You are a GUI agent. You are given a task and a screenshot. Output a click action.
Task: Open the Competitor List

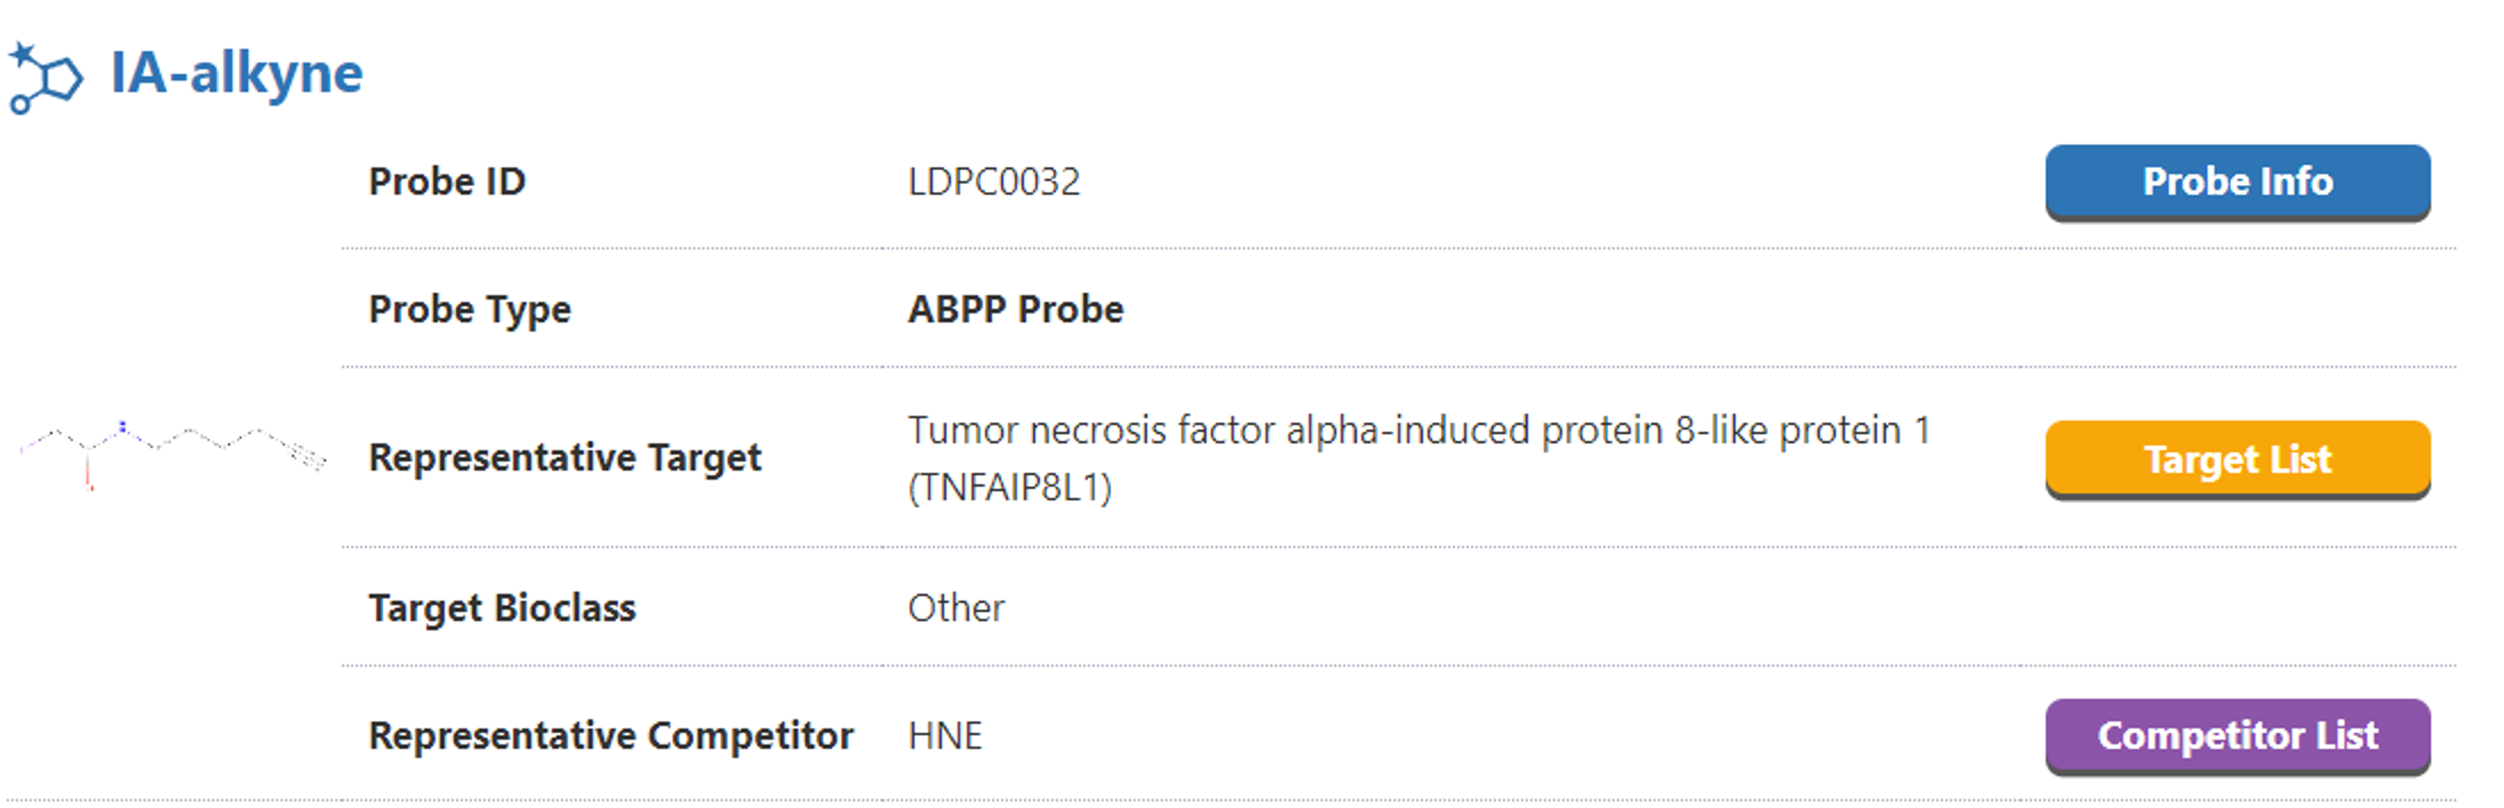point(2237,735)
